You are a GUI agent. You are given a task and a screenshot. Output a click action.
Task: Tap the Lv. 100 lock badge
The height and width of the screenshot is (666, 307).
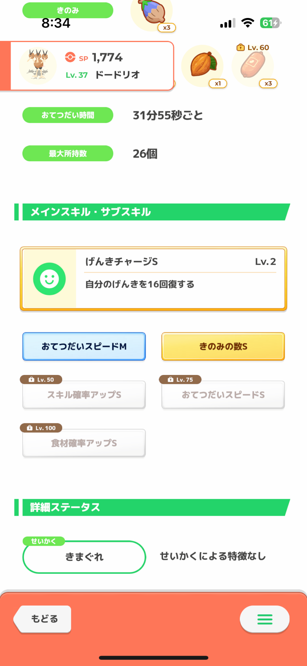click(41, 428)
